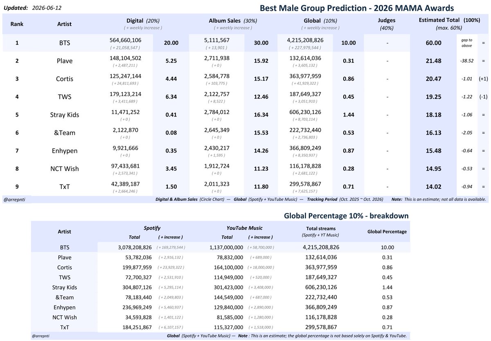Click the 'Global Percentage' column header
Screen dimensions: 491x341
coord(387,231)
